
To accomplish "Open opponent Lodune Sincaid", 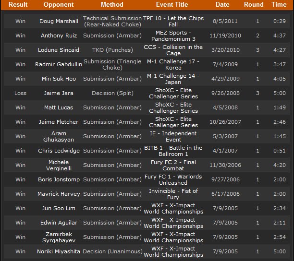I will click(59, 50).
